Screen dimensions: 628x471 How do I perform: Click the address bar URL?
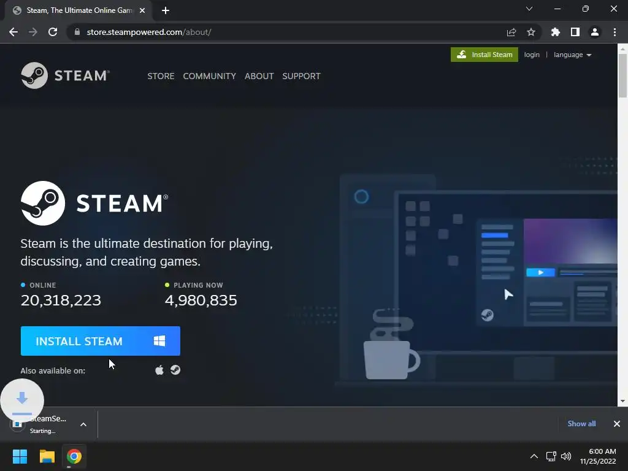(149, 32)
